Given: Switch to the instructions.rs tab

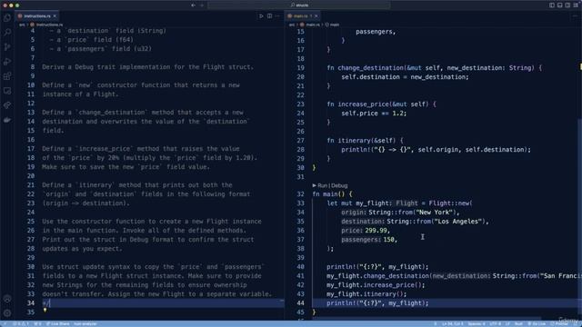Looking at the screenshot, I should pos(37,16).
